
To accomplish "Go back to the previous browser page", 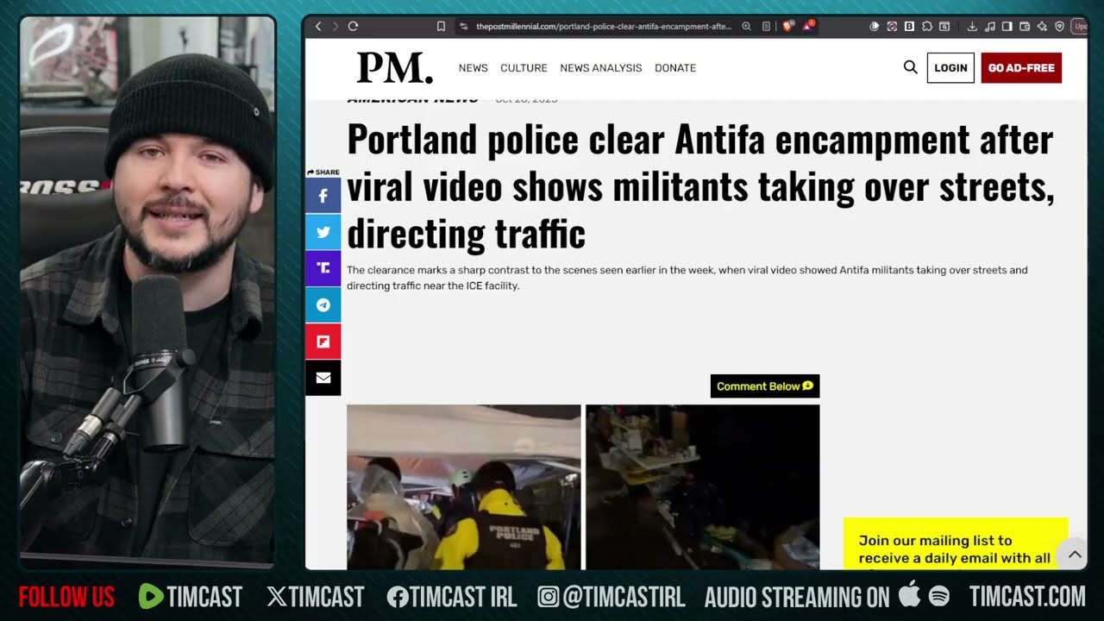I will pyautogui.click(x=317, y=27).
